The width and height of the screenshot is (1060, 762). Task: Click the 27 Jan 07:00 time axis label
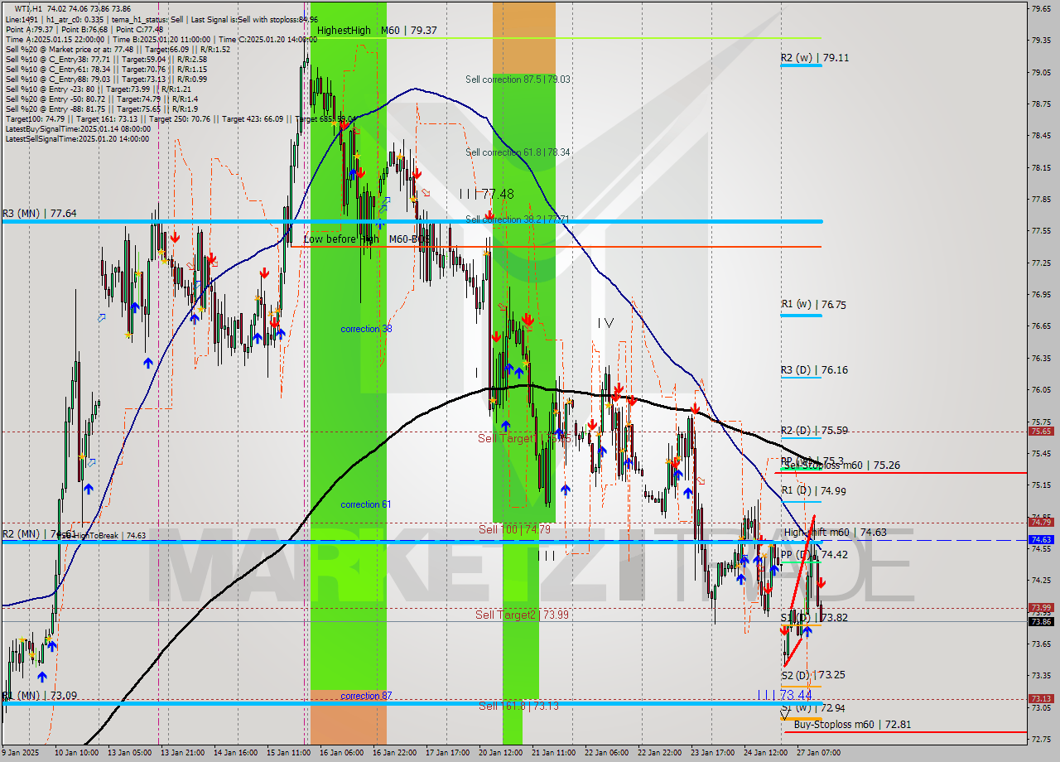pyautogui.click(x=820, y=753)
